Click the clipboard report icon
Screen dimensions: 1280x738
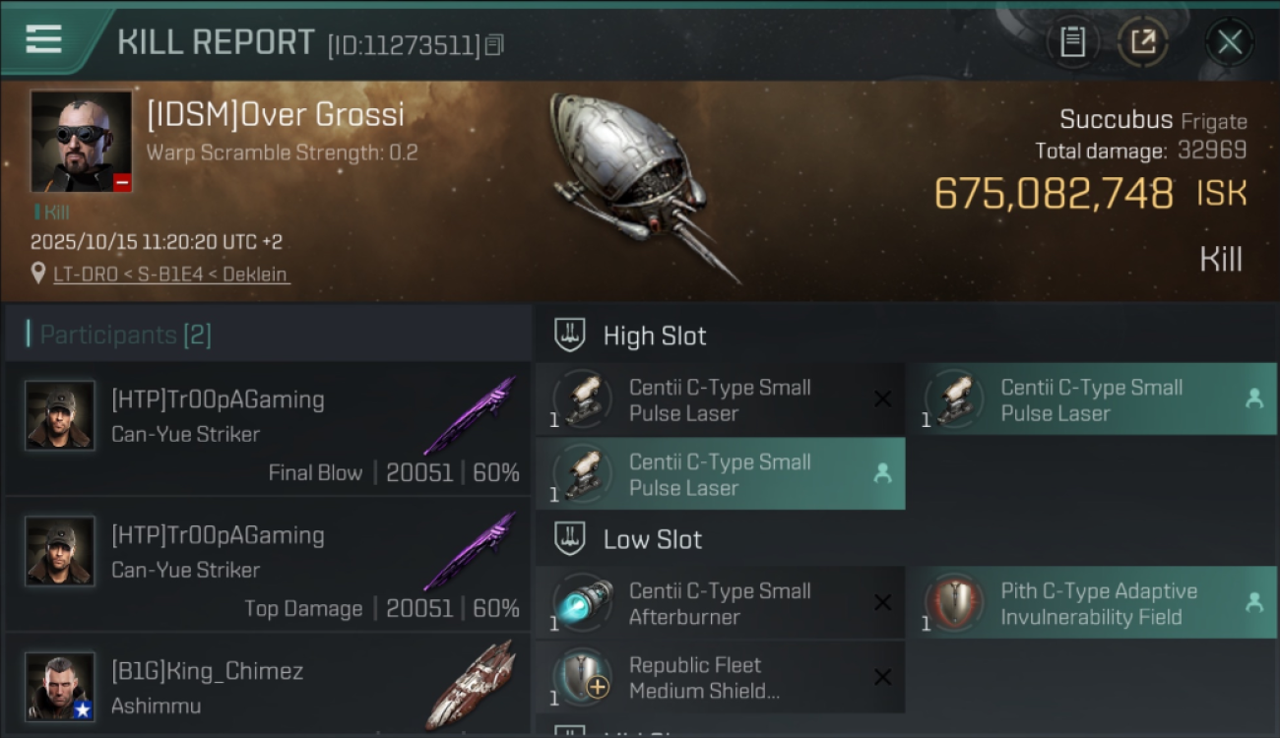tap(1072, 41)
